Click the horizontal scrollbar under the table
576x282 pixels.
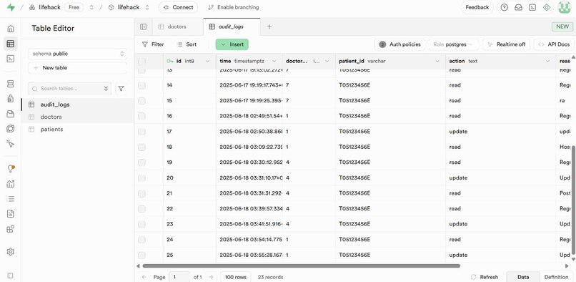(302, 266)
